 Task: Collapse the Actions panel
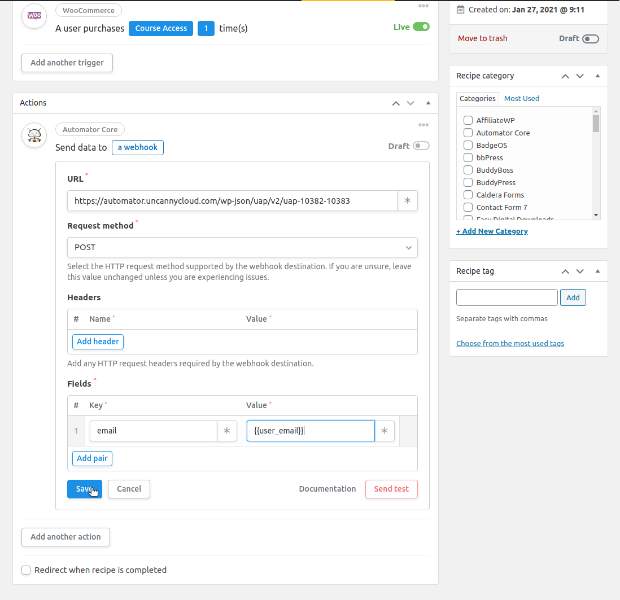click(428, 103)
